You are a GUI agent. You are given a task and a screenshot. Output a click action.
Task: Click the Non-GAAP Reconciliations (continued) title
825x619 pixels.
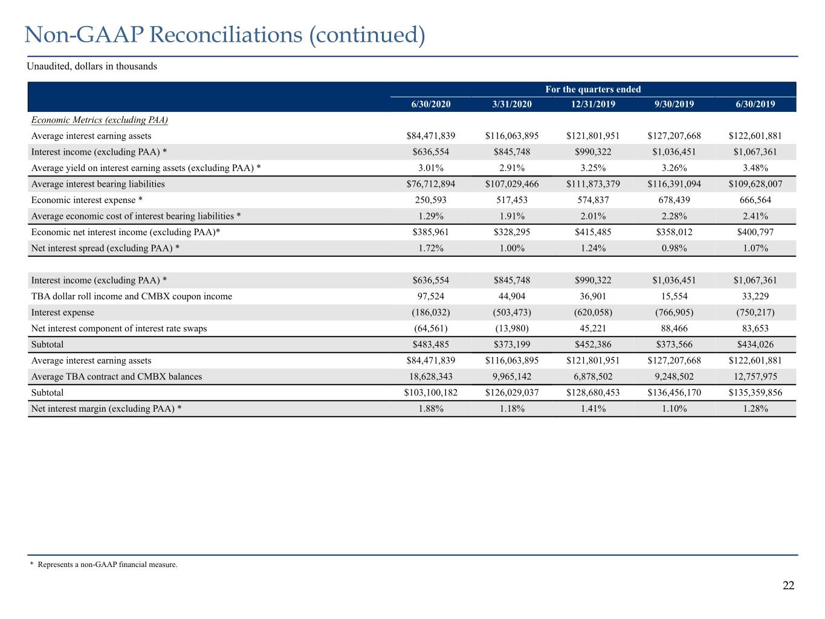pos(225,35)
